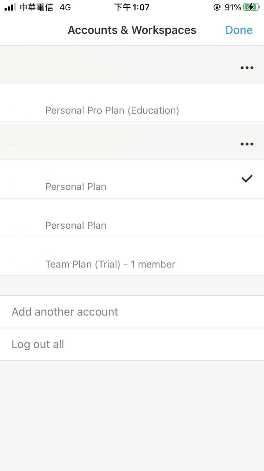Tap the clock time in the status bar
The image size is (264, 471).
[x=132, y=7]
